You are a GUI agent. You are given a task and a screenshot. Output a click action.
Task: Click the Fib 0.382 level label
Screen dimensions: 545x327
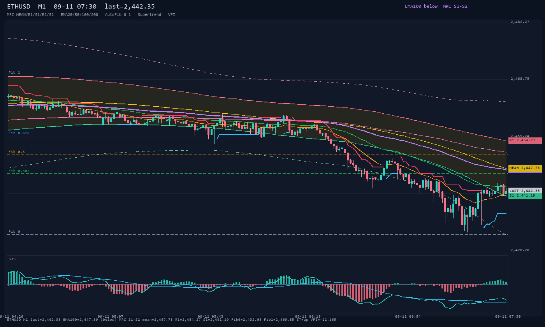19,171
